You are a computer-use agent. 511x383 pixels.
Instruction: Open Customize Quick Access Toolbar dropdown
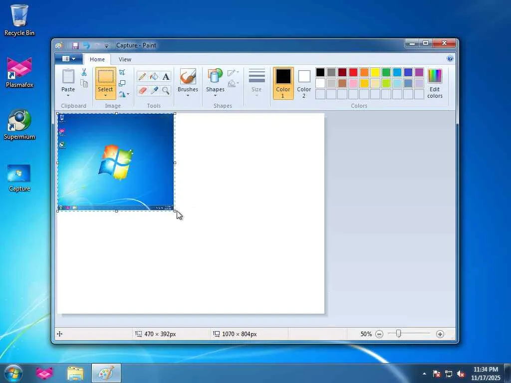[106, 46]
